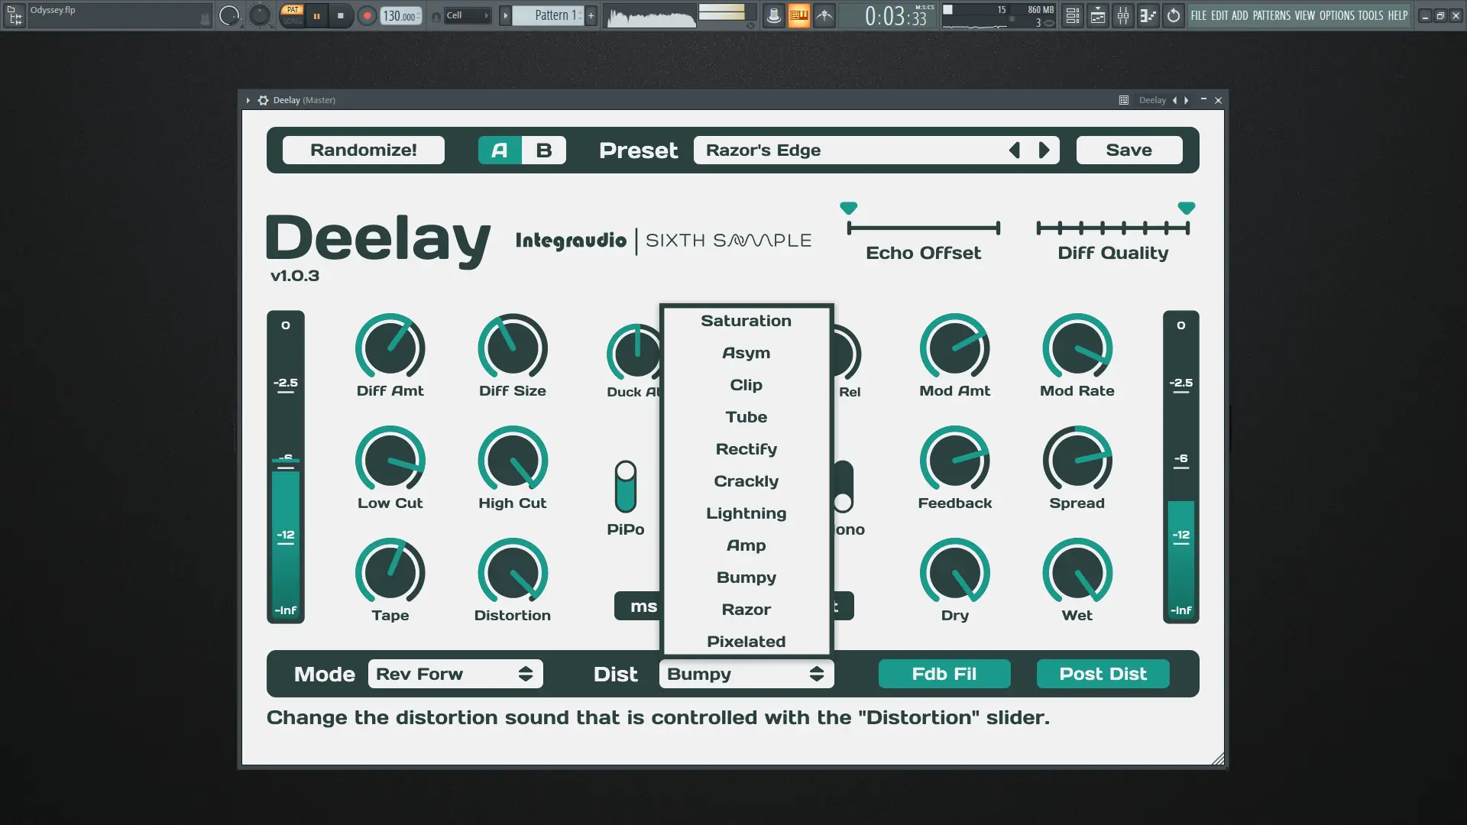Viewport: 1467px width, 825px height.
Task: Open the Mode dropdown showing Rev Forw
Action: (455, 674)
